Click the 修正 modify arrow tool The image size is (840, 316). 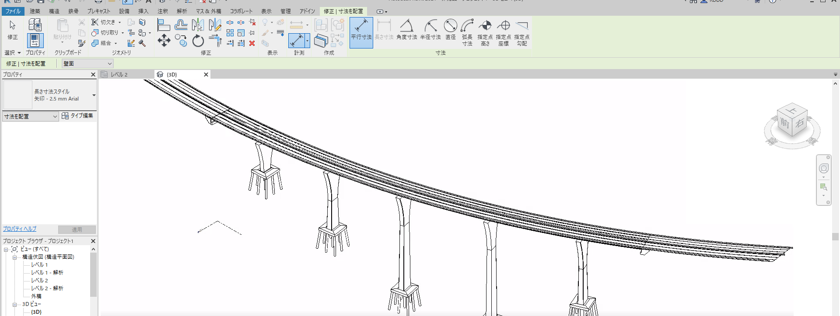point(13,30)
